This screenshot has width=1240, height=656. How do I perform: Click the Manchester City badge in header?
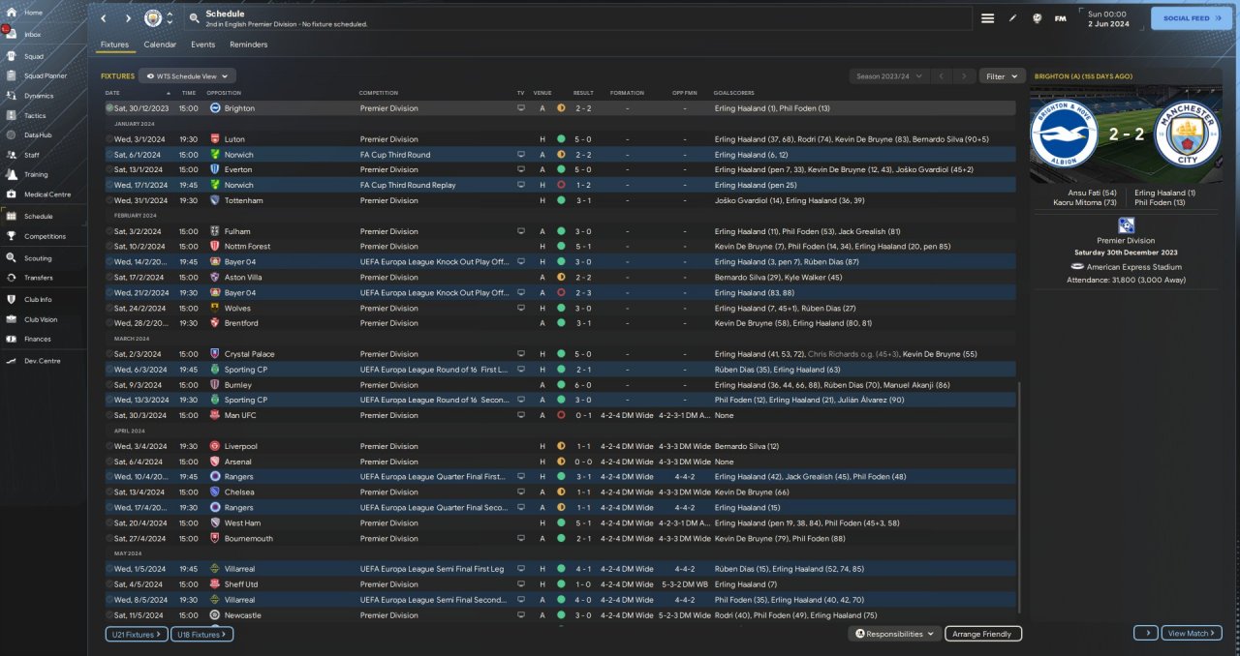click(153, 18)
